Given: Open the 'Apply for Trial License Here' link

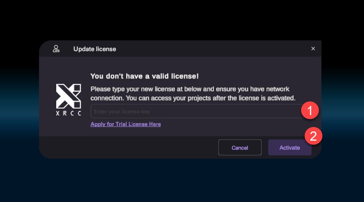Looking at the screenshot, I should pos(125,124).
